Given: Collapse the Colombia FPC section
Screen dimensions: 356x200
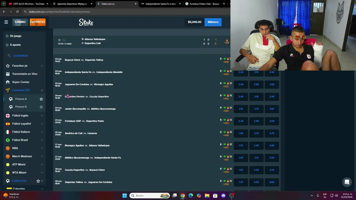Looking at the screenshot, I should point(42,90).
